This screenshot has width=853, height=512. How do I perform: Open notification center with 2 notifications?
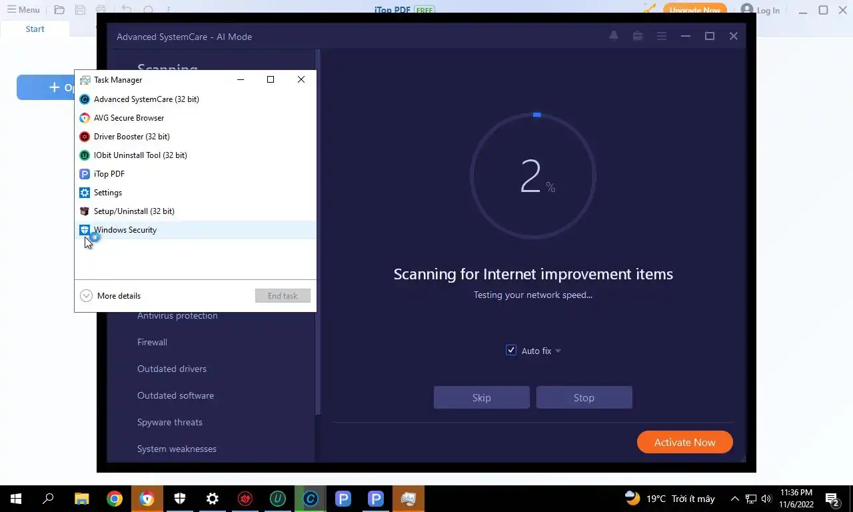(x=832, y=499)
